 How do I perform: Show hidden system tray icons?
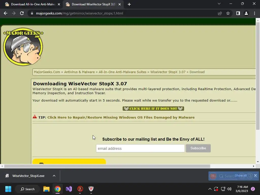[210, 189]
